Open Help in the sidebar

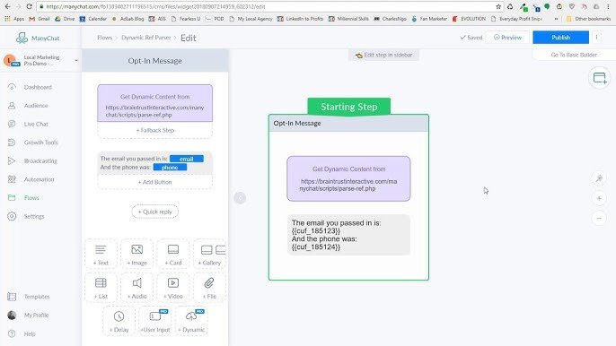tap(22, 333)
